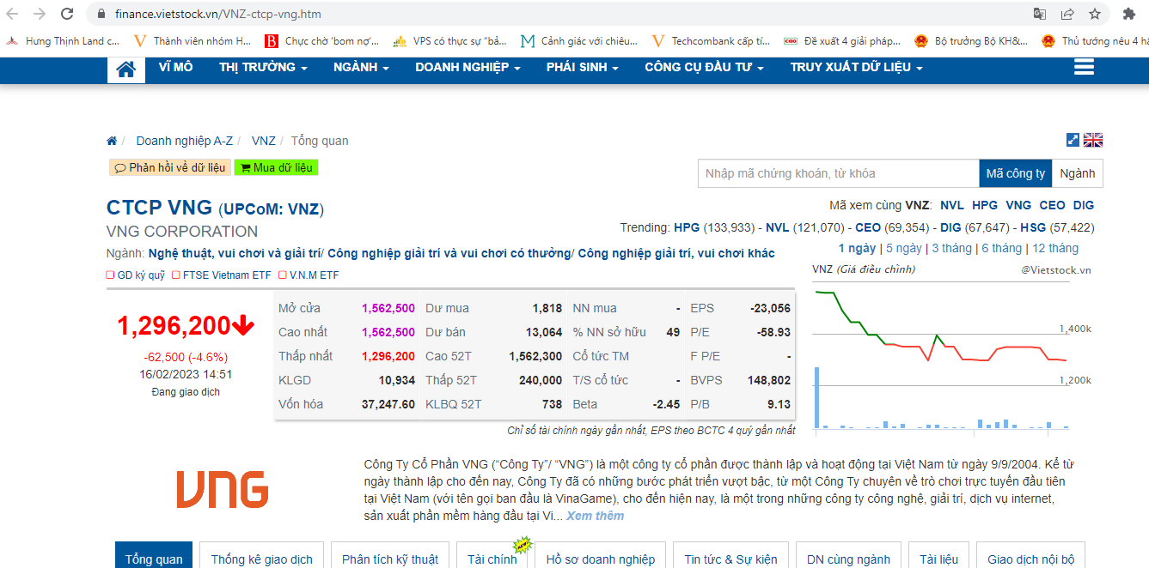This screenshot has width=1149, height=568.
Task: Click Phản hồi về dữ liệu button
Action: (x=170, y=168)
